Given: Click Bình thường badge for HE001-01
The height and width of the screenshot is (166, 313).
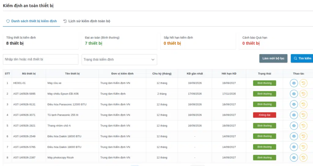Looking at the screenshot, I should click(264, 83).
